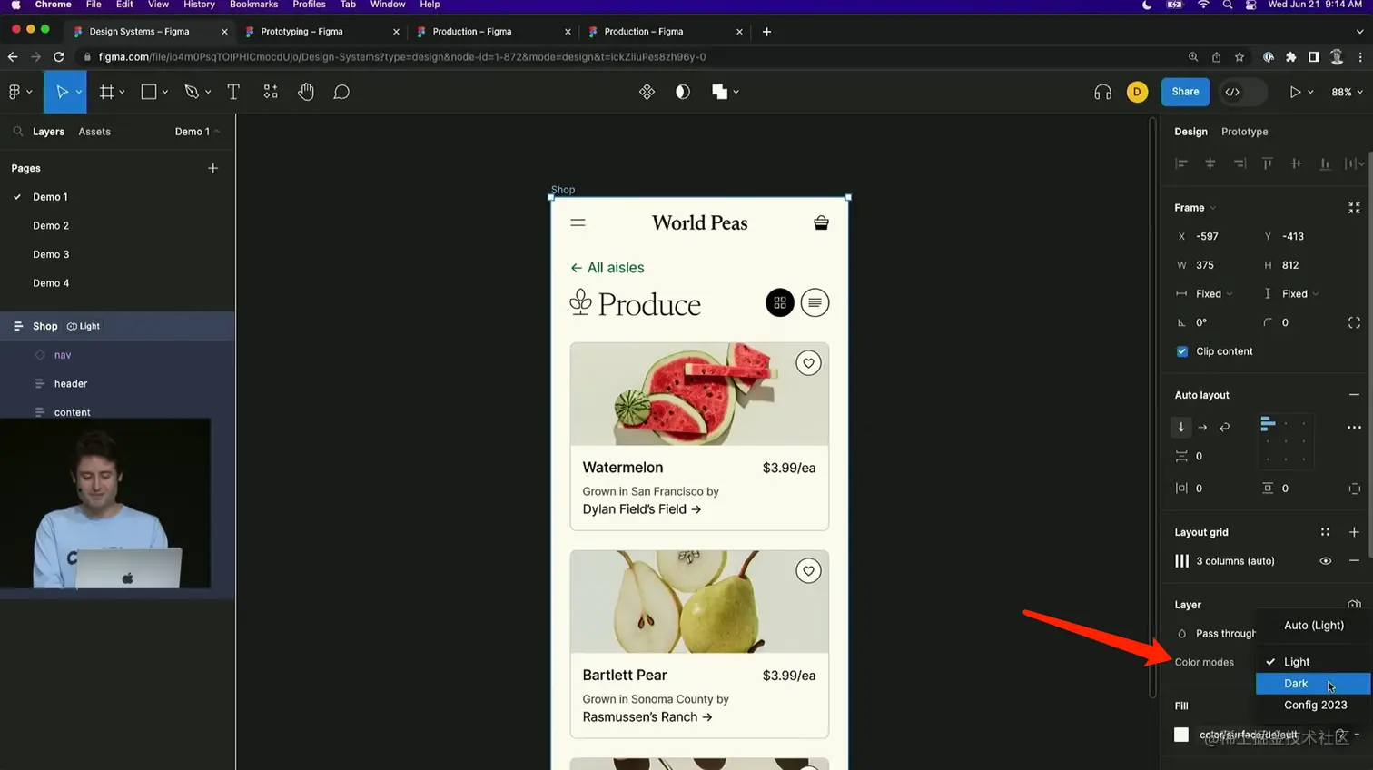Click the shopping basket icon in design
This screenshot has height=770, width=1373.
821,222
